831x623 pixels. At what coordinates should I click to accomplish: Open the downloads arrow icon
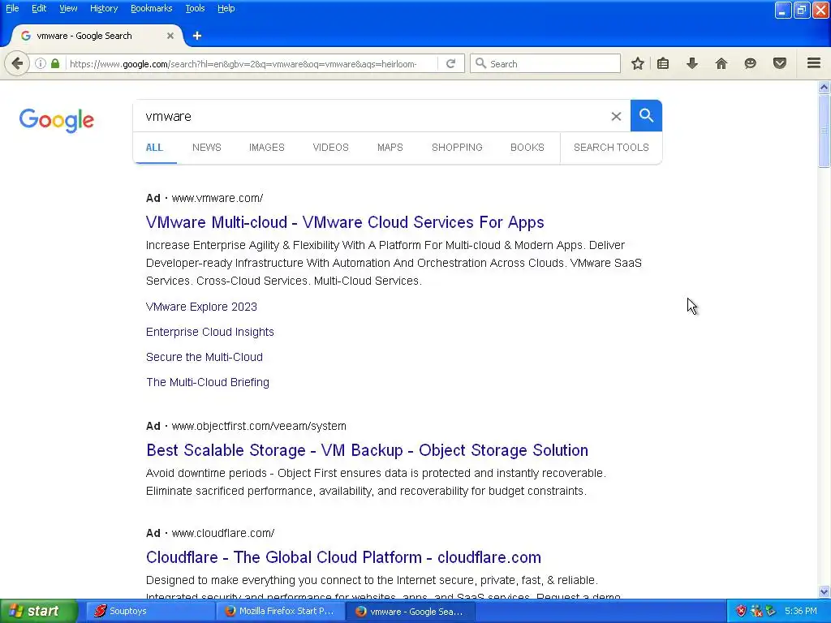click(692, 63)
